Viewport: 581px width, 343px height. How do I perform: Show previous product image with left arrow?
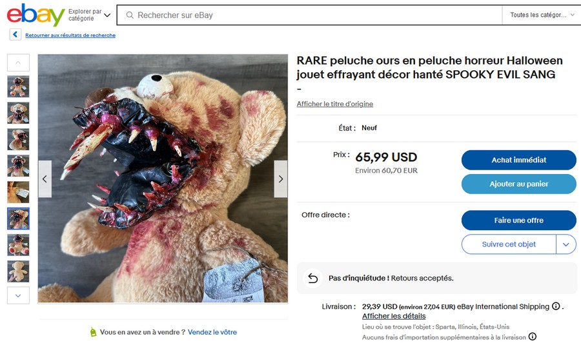(x=45, y=179)
